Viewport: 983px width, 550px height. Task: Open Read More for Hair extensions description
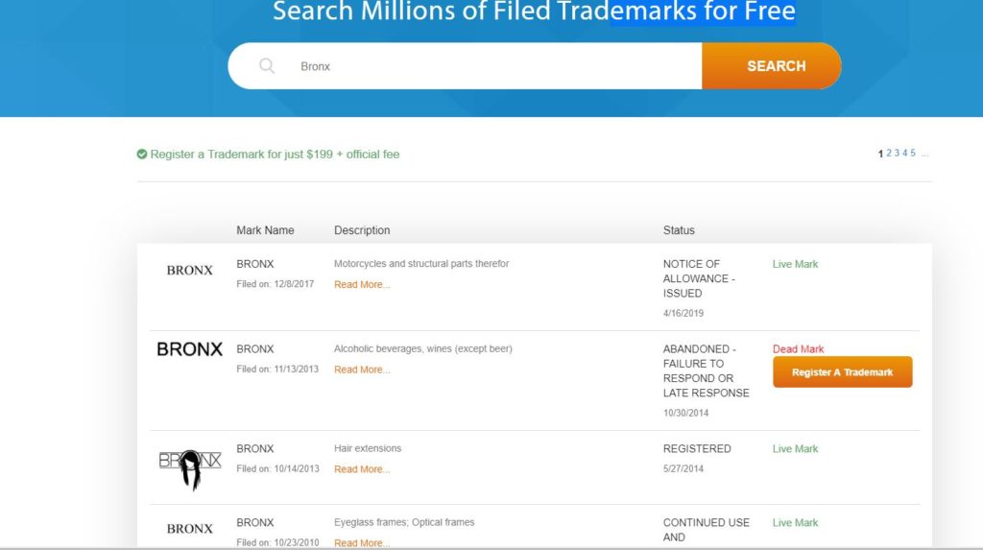(x=362, y=469)
